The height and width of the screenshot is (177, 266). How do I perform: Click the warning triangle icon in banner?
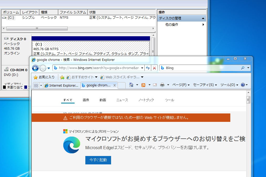pyautogui.click(x=65, y=118)
